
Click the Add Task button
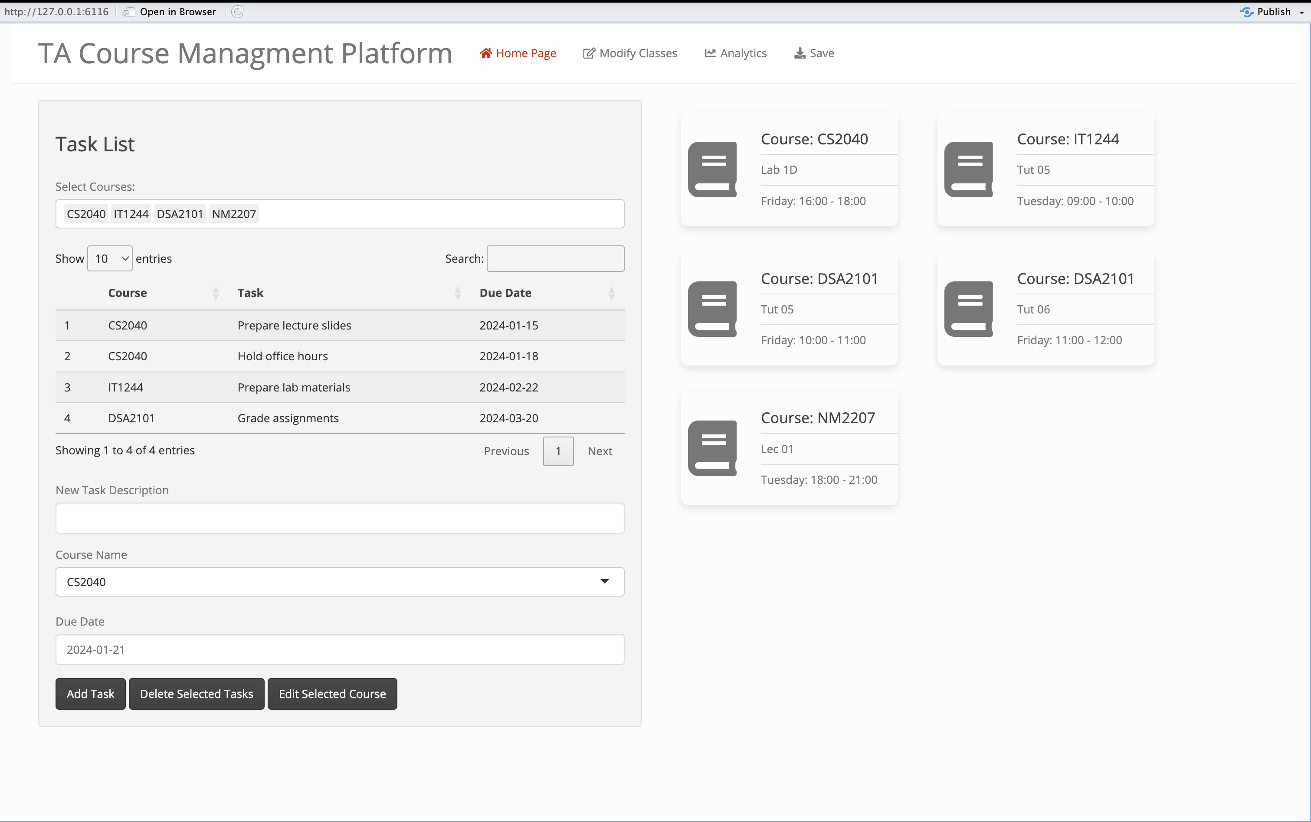[x=90, y=694]
